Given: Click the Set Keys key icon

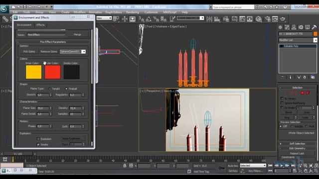Looking at the screenshot, I should (221, 168).
